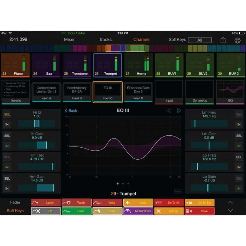Go to next EQ III page arrow

179,111
